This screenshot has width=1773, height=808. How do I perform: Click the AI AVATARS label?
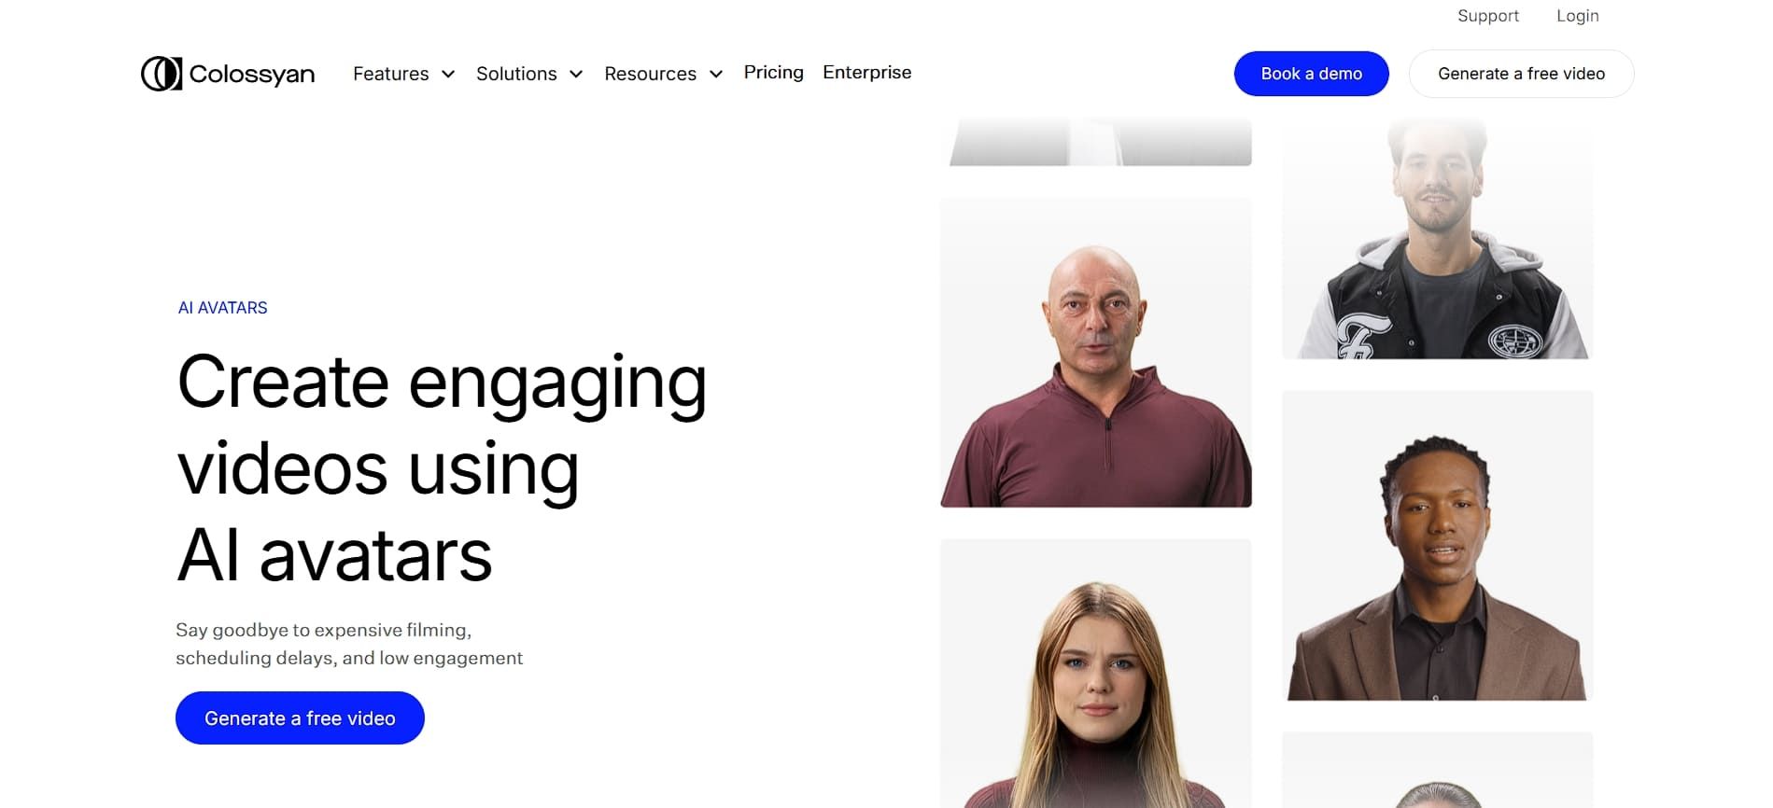click(222, 308)
